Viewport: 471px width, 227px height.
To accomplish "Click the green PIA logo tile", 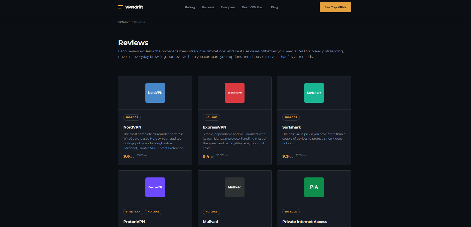I will tap(314, 187).
